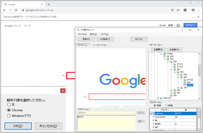This screenshot has width=203, height=133.
Task: Open the ストア link
Action: tap(27, 26)
